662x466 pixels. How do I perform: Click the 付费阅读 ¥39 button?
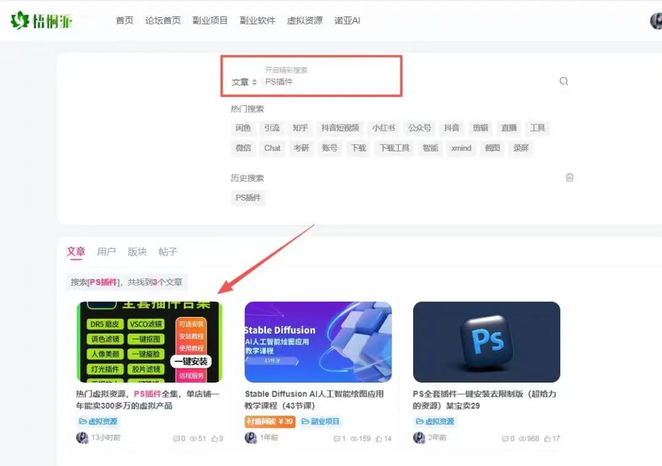[268, 421]
